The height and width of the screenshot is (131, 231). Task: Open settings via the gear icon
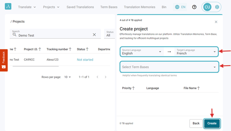click(217, 7)
